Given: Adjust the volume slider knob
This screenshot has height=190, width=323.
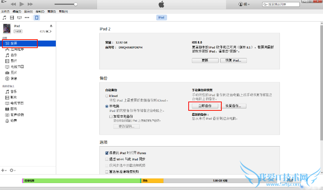Looking at the screenshot, I should (75, 4).
